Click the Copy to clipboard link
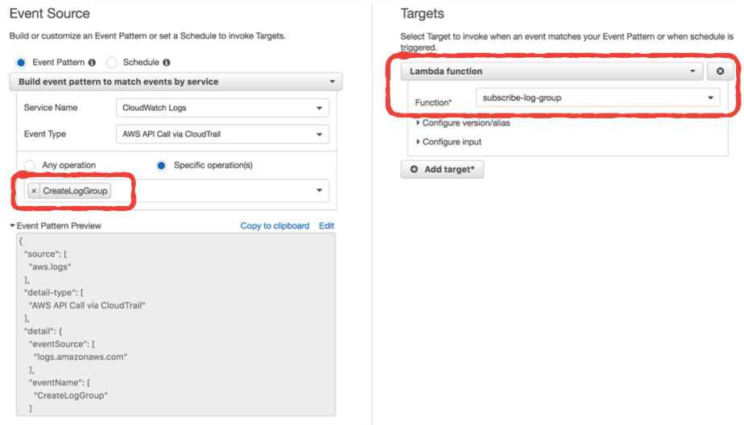The width and height of the screenshot is (744, 425). (x=275, y=226)
